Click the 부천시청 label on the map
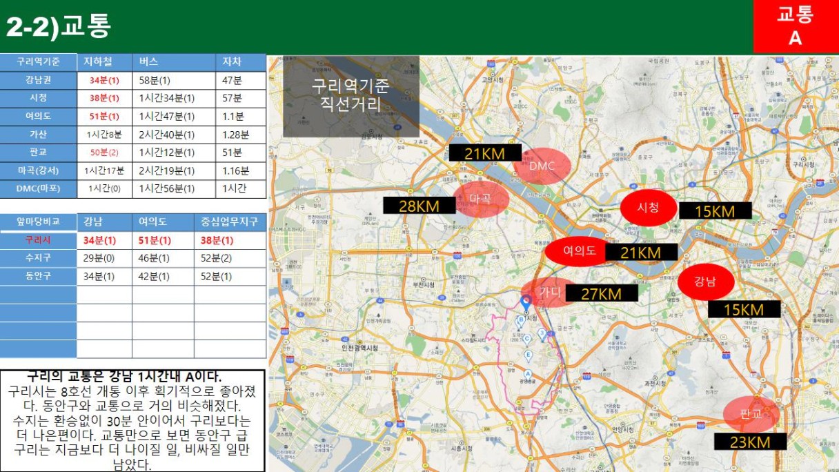Viewport: 839px width, 472px height. tap(424, 285)
